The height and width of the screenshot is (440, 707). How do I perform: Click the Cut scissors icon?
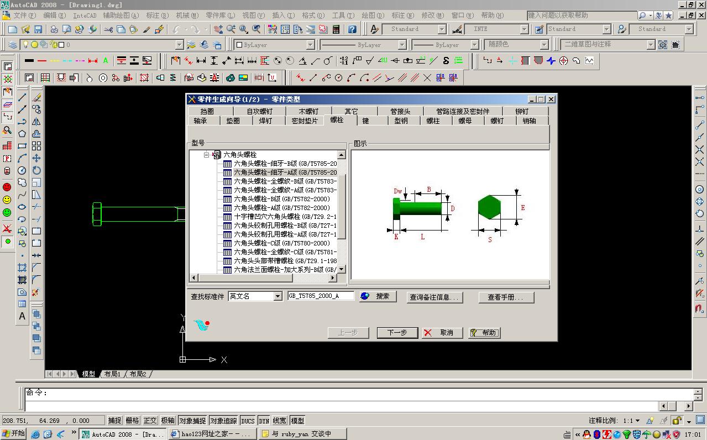click(x=108, y=29)
